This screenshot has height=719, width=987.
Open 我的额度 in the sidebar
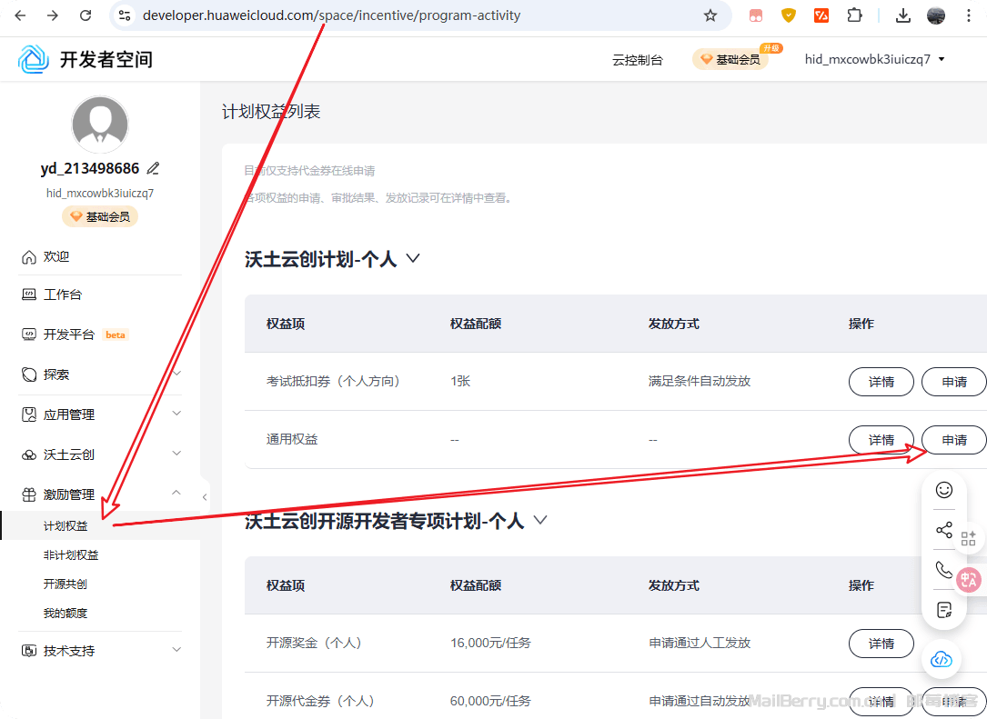point(65,614)
